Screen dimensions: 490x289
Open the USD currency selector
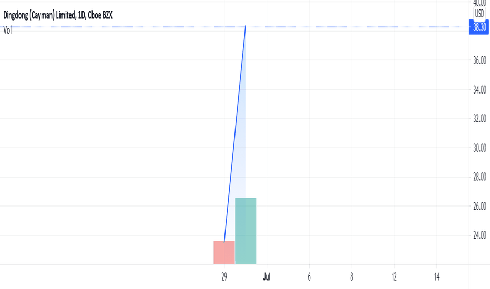[479, 14]
